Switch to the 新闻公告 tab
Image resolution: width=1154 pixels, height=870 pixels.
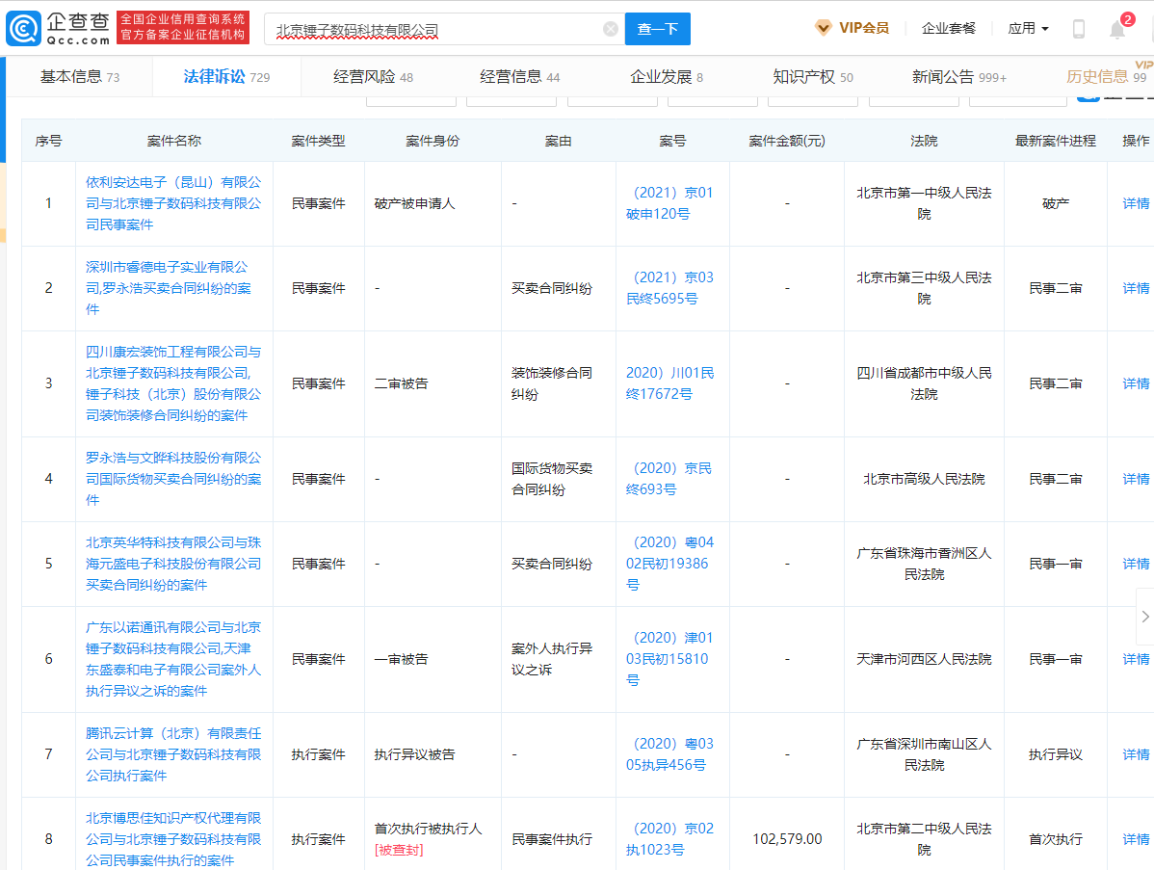(959, 76)
